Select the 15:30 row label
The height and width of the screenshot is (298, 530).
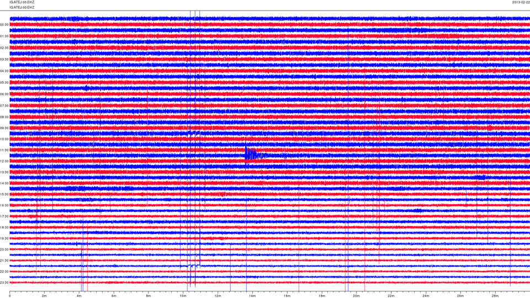(4, 194)
